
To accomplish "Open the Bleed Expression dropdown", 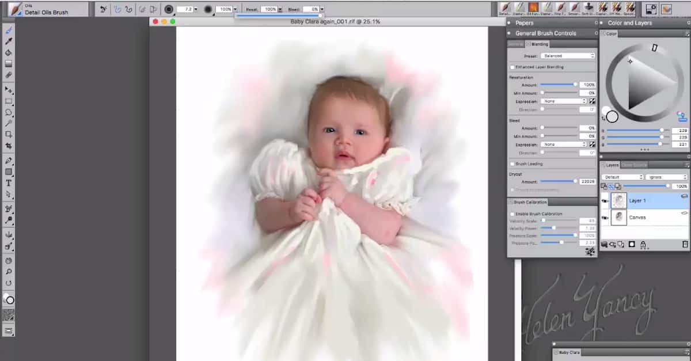I will (563, 144).
